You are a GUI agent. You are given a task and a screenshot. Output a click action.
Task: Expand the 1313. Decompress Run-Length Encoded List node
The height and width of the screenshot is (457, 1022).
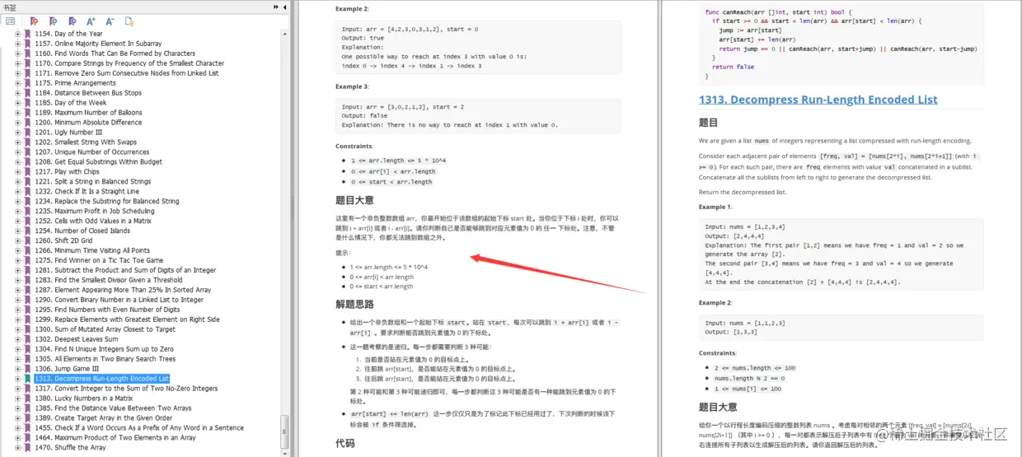pyautogui.click(x=18, y=379)
